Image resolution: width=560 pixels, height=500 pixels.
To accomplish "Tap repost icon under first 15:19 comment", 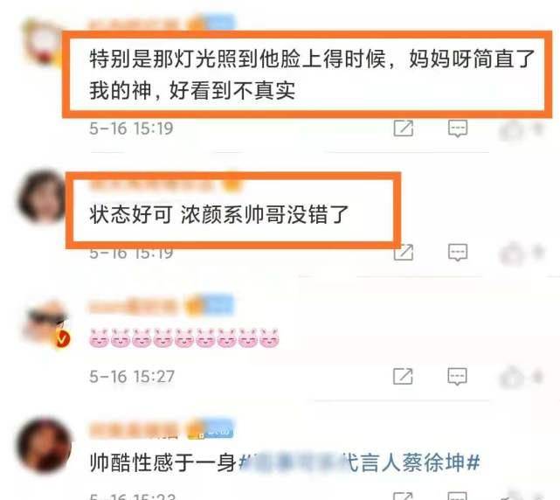I will pos(404,128).
